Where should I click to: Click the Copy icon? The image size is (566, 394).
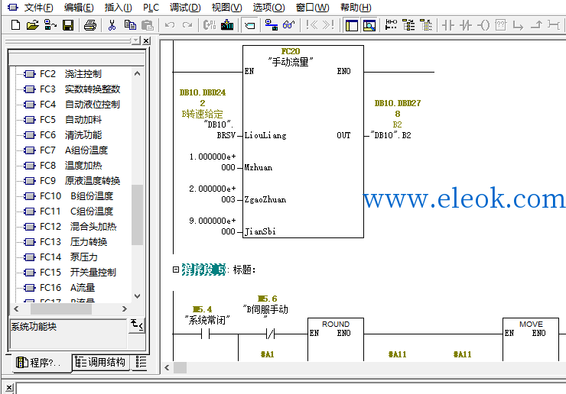click(x=130, y=25)
